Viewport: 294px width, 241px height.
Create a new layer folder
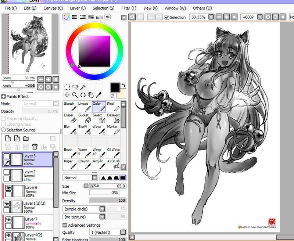point(26,139)
